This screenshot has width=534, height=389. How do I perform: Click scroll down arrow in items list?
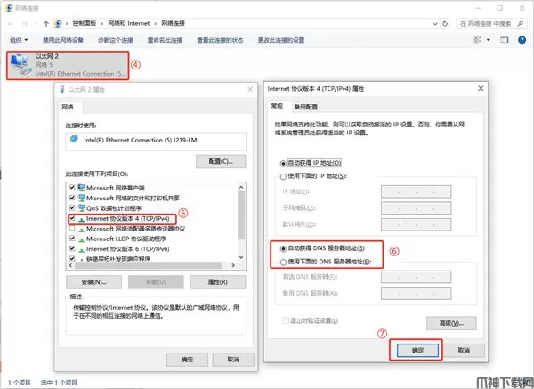tap(241, 257)
